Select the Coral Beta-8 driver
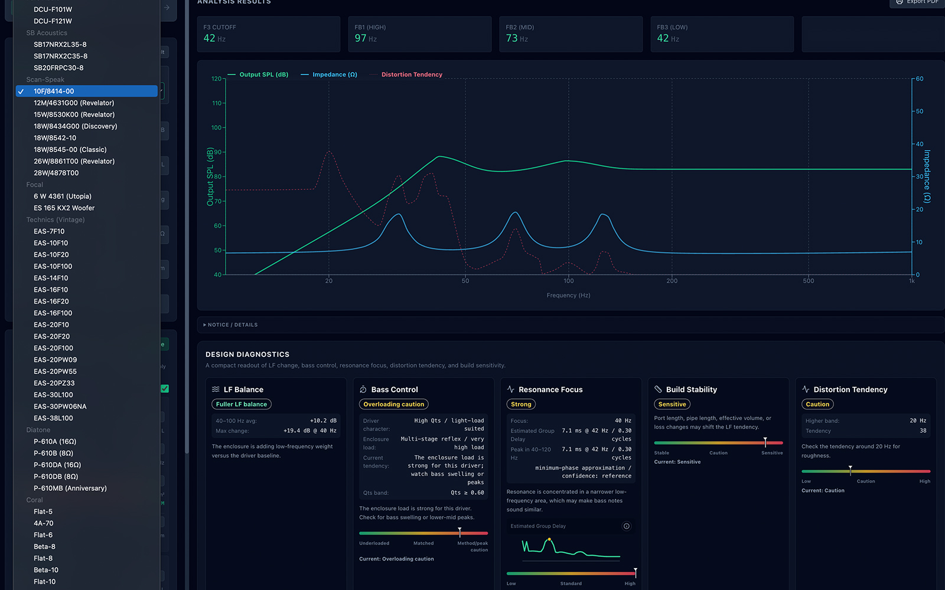This screenshot has height=590, width=945. click(x=87, y=546)
